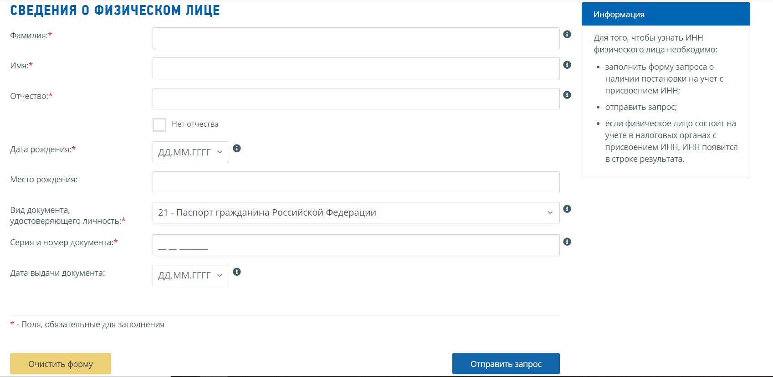This screenshot has width=773, height=377.
Task: Click the Отправить запрос button
Action: 506,364
